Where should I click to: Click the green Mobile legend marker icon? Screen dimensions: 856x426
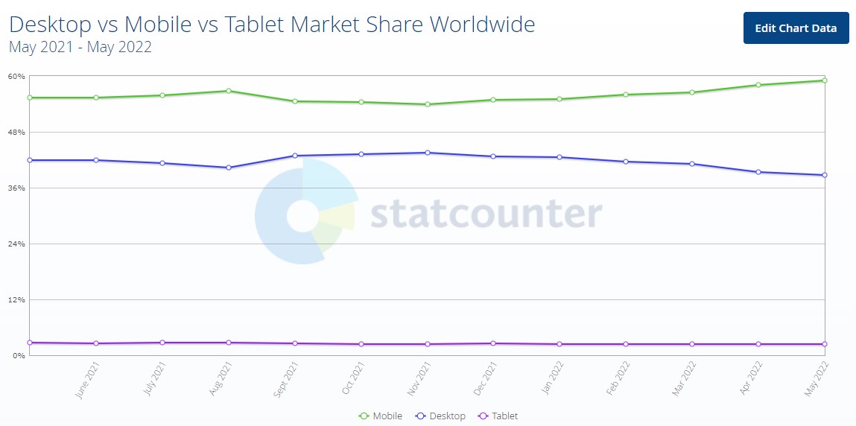[x=364, y=416]
